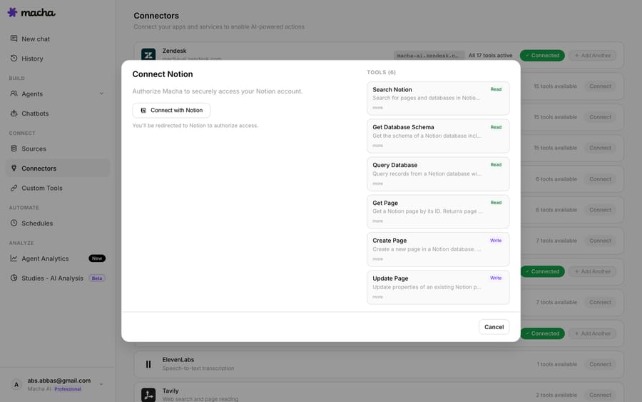Select the Update Page tool card
This screenshot has width=642, height=402.
tap(438, 287)
